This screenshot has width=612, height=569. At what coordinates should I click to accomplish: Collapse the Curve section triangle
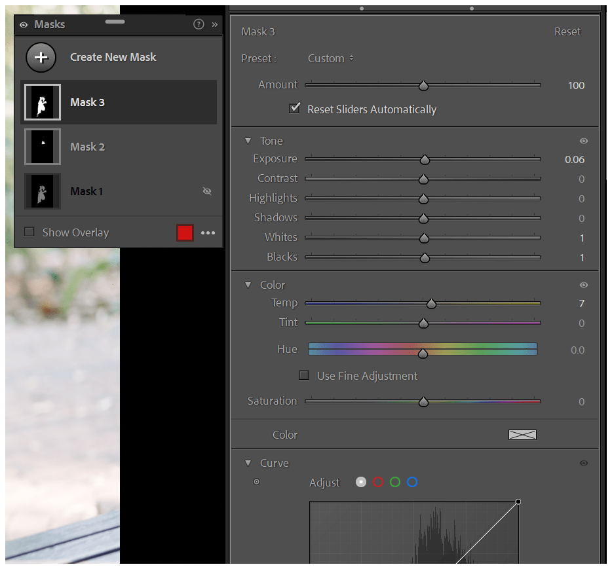click(x=248, y=463)
